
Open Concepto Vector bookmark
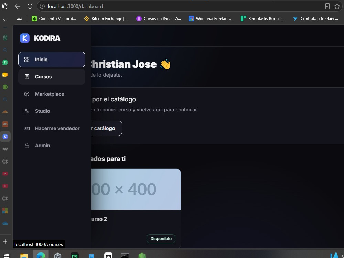(54, 19)
